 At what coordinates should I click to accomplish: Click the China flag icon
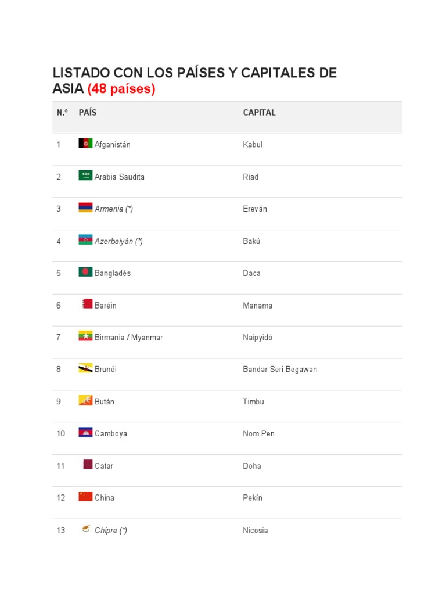click(x=85, y=496)
